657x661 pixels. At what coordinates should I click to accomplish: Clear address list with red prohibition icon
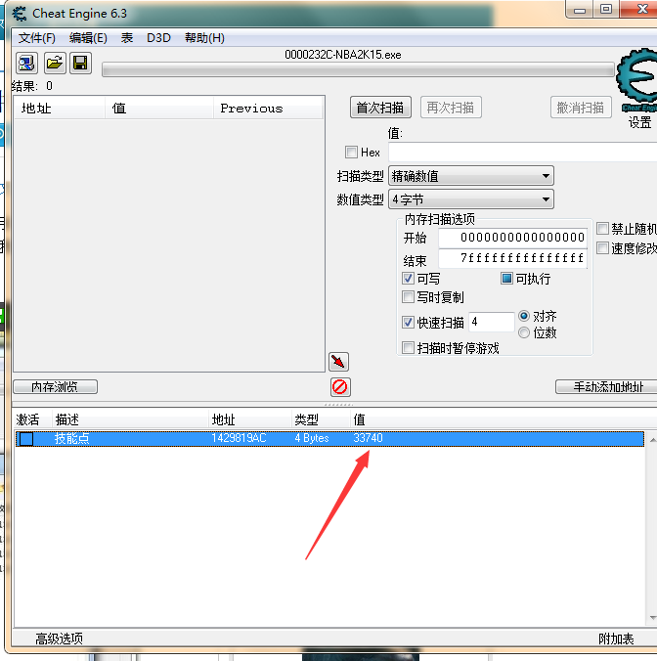pyautogui.click(x=340, y=387)
